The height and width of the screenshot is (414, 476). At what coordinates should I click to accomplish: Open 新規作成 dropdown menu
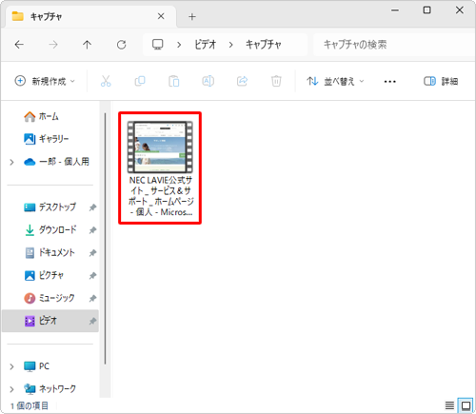(x=45, y=81)
